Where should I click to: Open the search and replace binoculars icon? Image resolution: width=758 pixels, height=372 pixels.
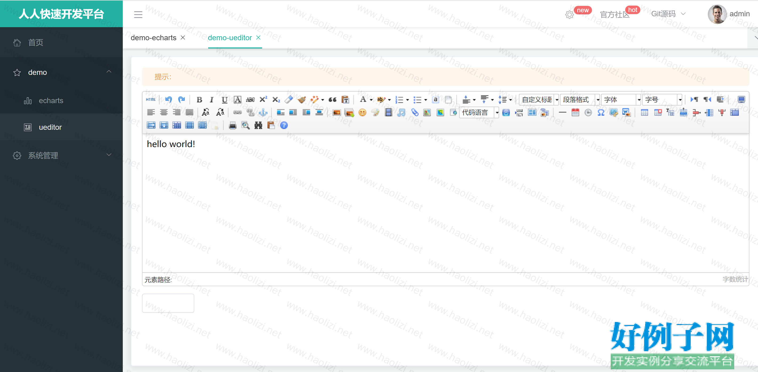[258, 126]
